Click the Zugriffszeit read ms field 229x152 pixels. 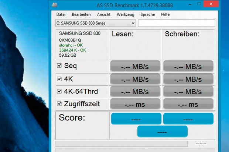coord(135,104)
